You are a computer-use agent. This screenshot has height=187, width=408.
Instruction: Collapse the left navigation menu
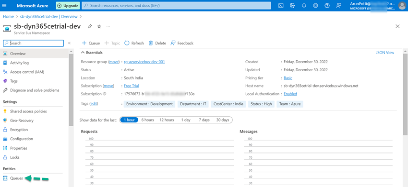[x=69, y=43]
